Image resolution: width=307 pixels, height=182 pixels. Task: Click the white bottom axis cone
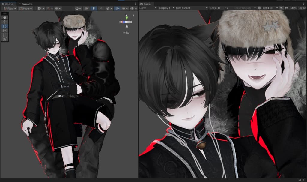[127, 26]
